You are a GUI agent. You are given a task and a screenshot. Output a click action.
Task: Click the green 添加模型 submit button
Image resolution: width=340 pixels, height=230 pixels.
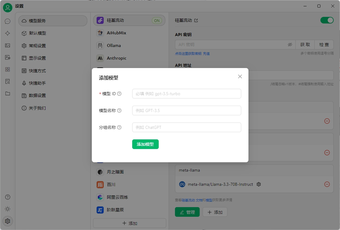pos(145,144)
